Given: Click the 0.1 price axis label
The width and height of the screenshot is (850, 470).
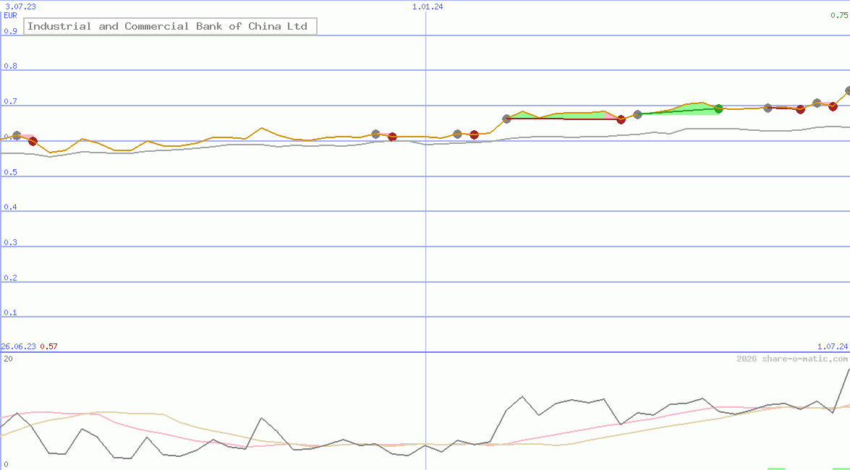Looking at the screenshot, I should 10,313.
